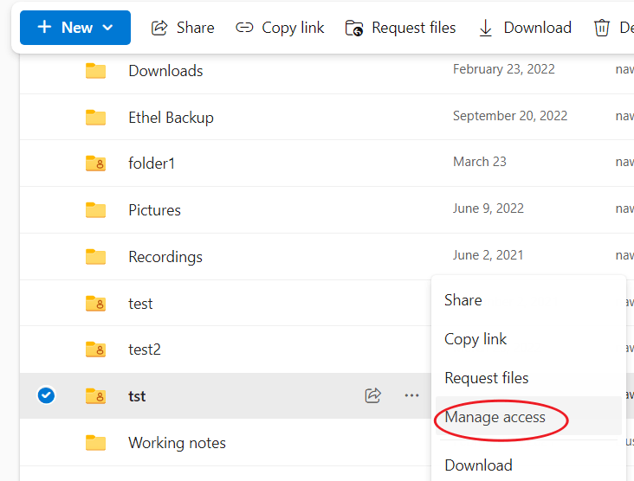The image size is (634, 481).
Task: Open the three-dots menu on the tst row
Action: point(411,395)
